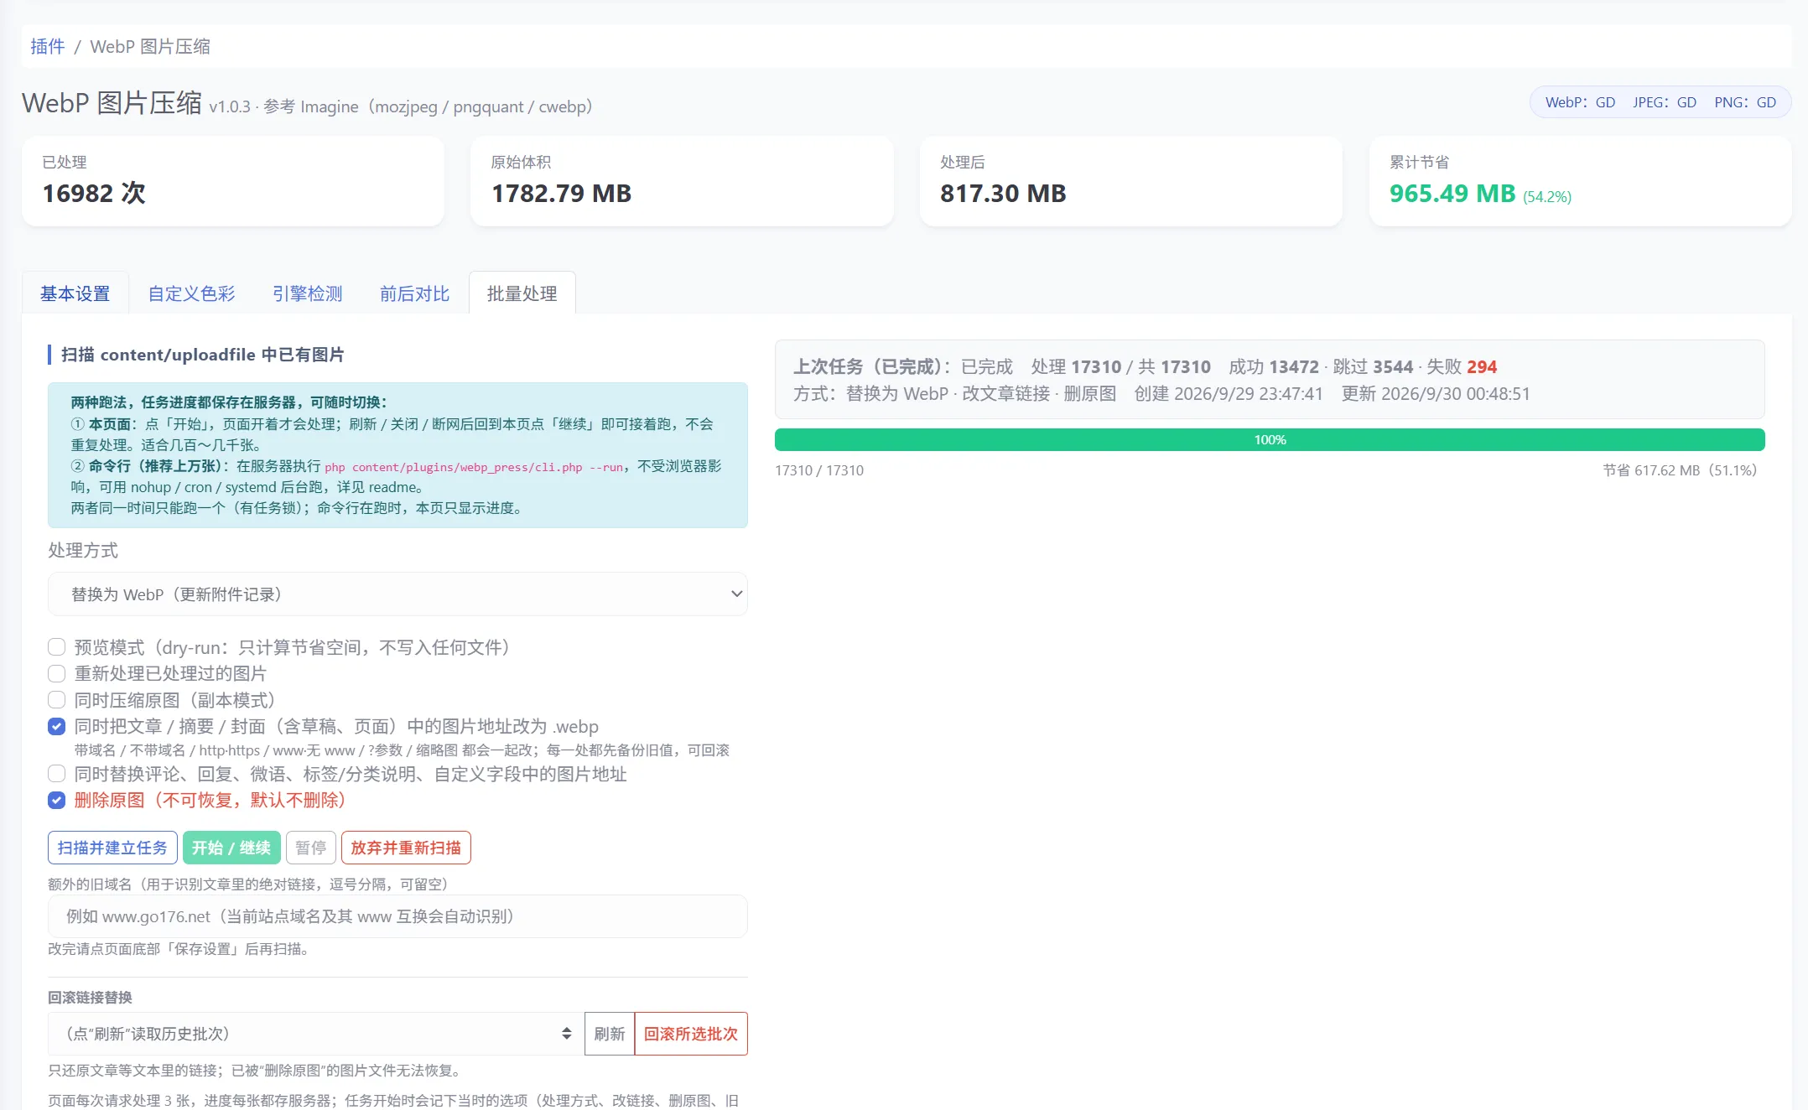Image resolution: width=1808 pixels, height=1110 pixels.
Task: Click the 暂停 button
Action: [311, 848]
